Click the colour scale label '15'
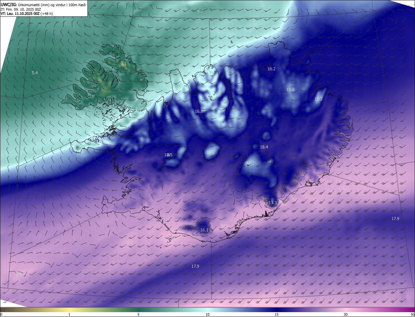The height and width of the screenshot is (317, 415). click(277, 314)
